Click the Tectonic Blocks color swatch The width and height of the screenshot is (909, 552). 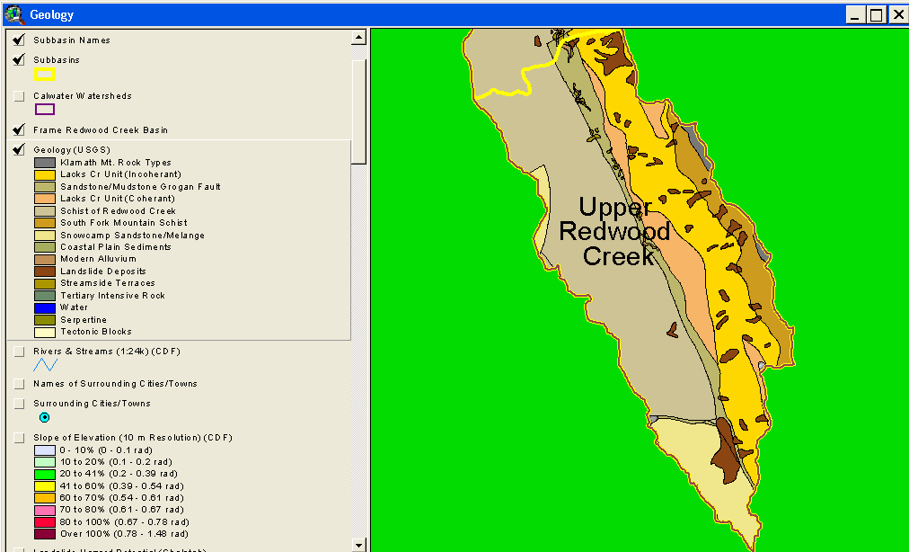pyautogui.click(x=45, y=333)
